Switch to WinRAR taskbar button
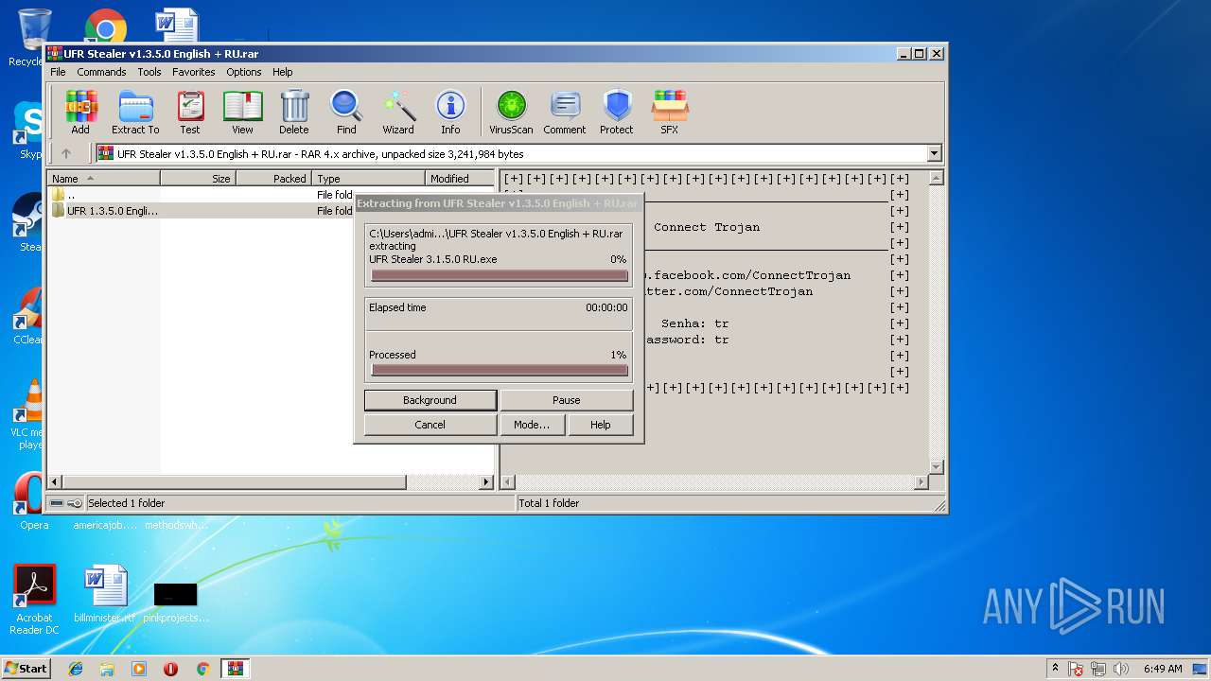Screen dimensions: 1211x681 click(x=235, y=669)
